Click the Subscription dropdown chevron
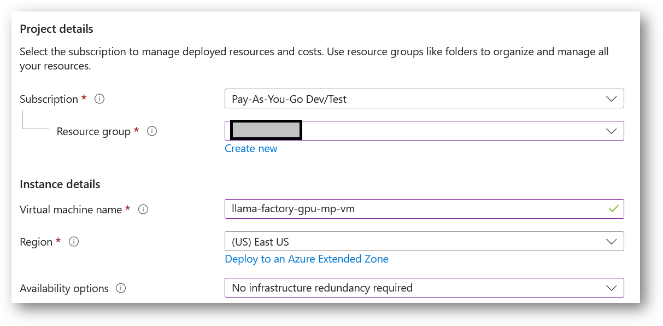 point(612,98)
